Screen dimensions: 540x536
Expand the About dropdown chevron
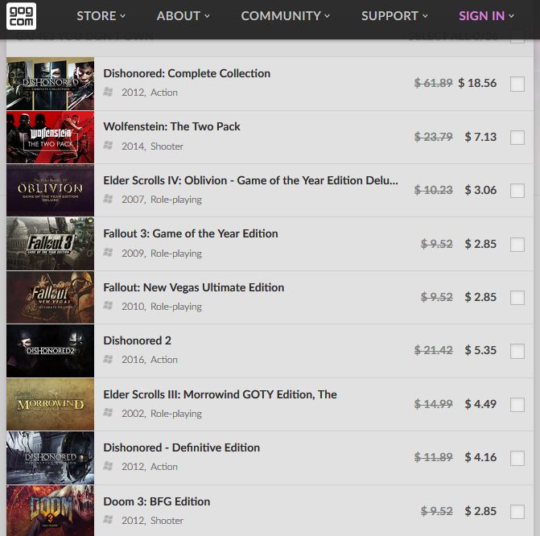pos(207,16)
